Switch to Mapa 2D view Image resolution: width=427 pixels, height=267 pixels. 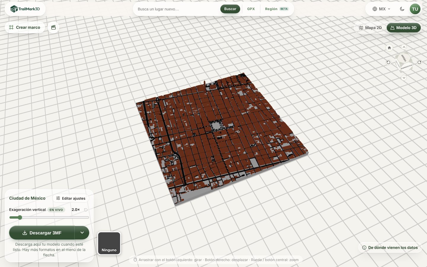[370, 28]
